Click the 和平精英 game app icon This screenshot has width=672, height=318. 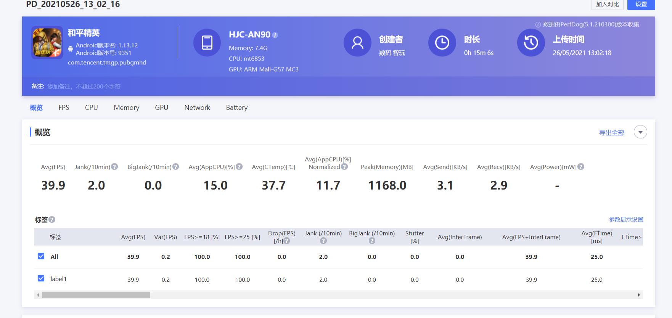47,43
